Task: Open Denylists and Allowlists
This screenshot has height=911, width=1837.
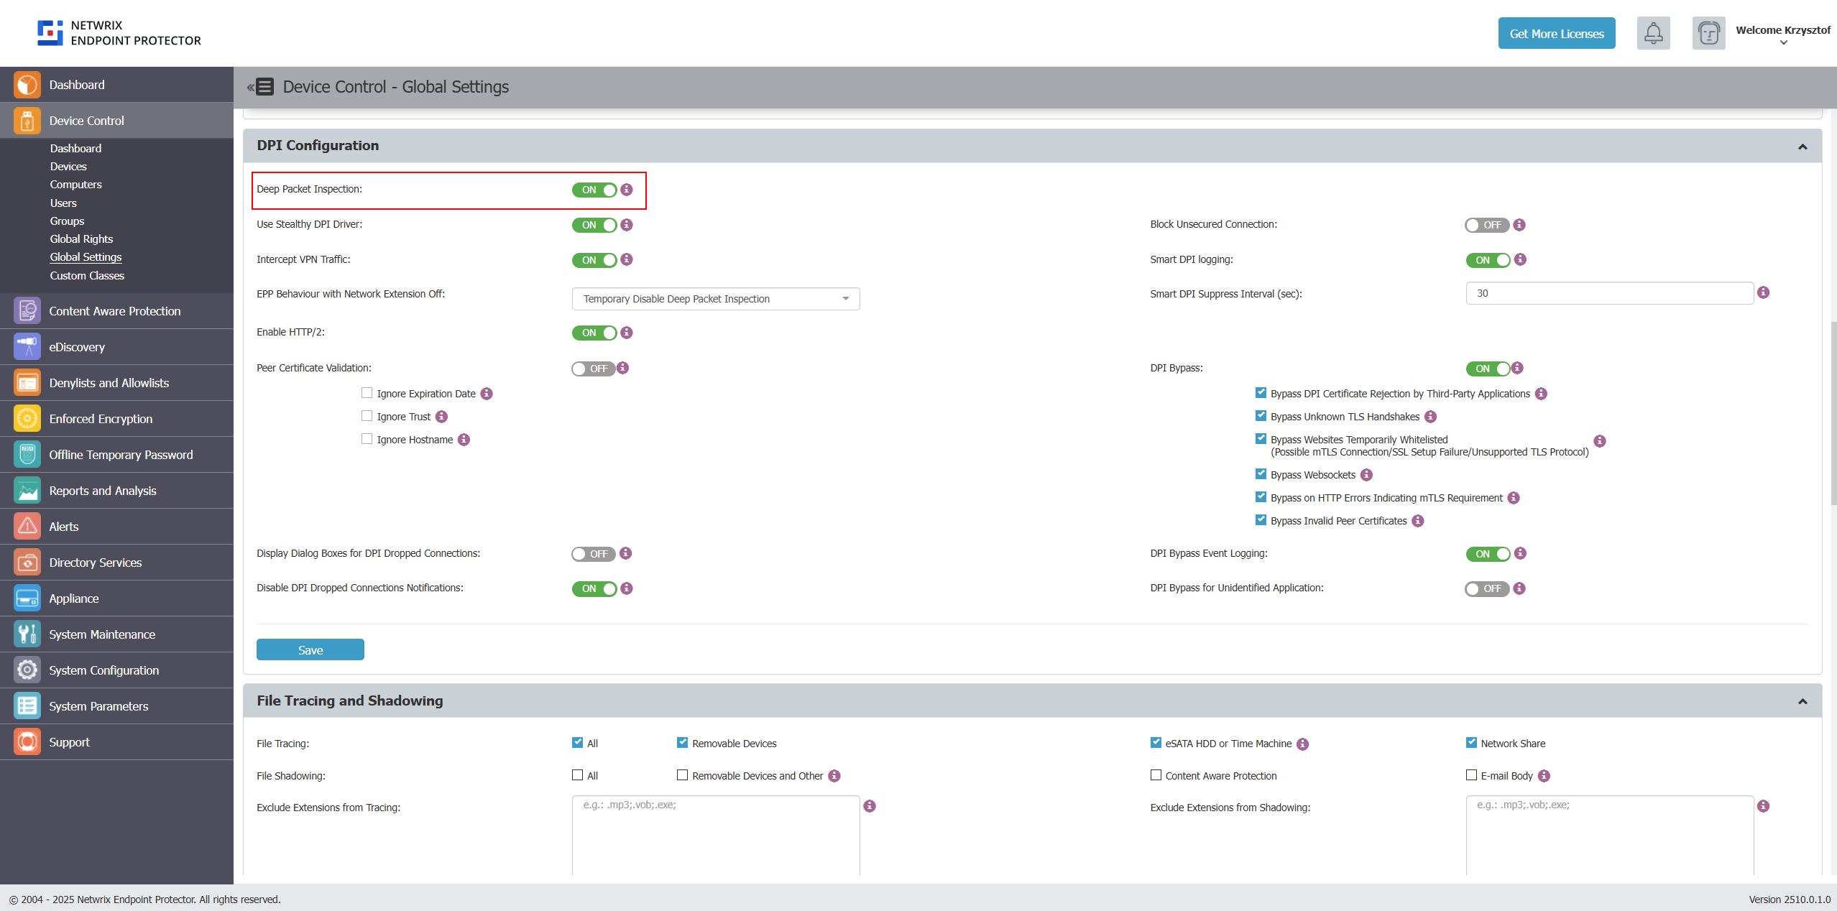Action: [x=109, y=382]
